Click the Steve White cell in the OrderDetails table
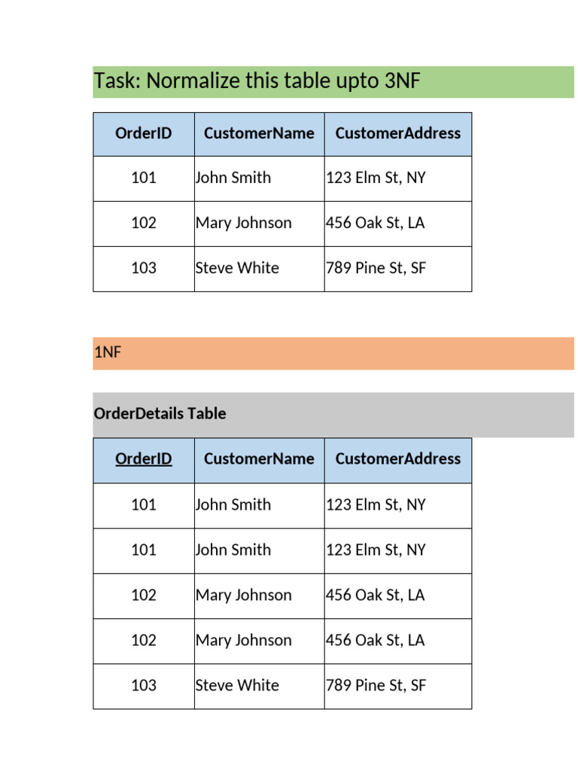 tap(237, 686)
